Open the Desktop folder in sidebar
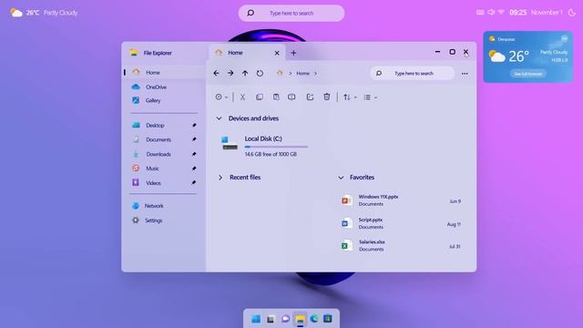This screenshot has height=328, width=583. tap(155, 126)
